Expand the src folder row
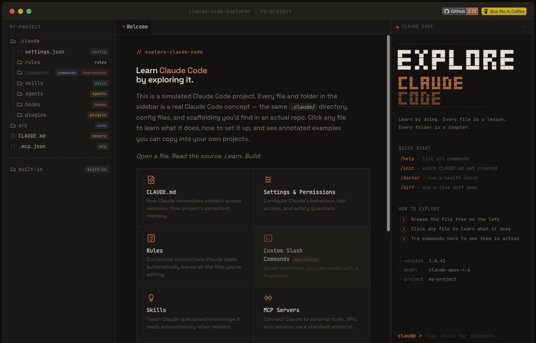 coord(59,125)
